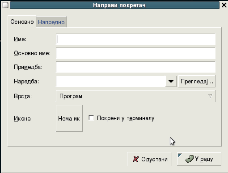Cancel with the Одустани button
The width and height of the screenshot is (228, 173).
coord(149,159)
